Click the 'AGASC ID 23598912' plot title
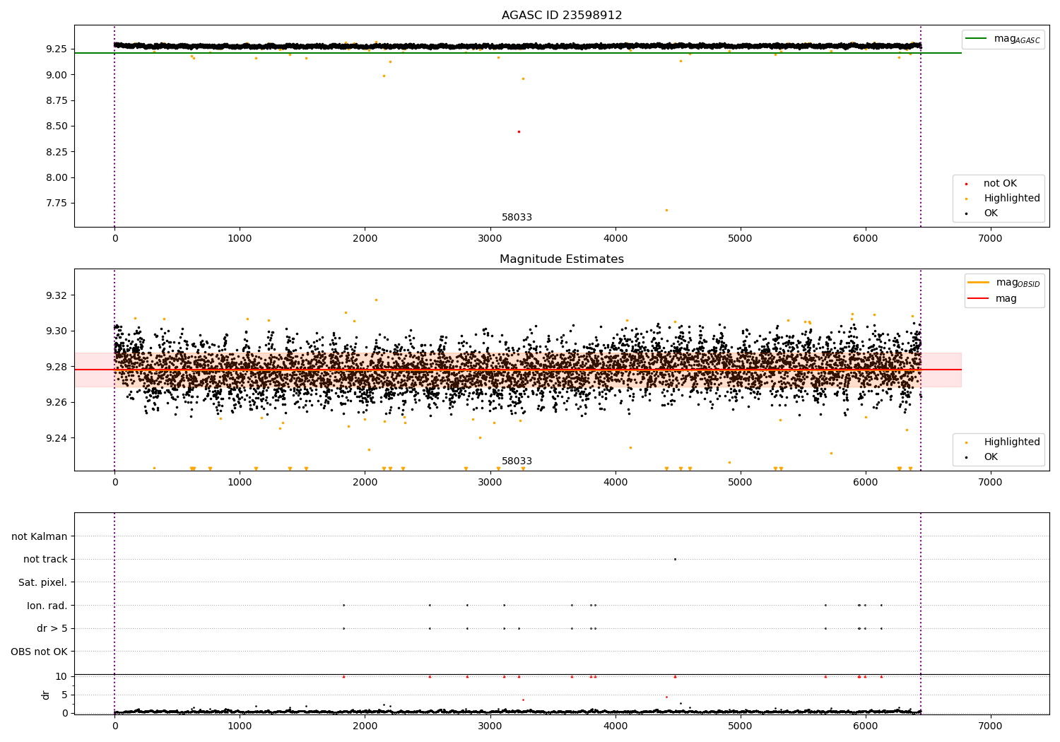 pyautogui.click(x=562, y=16)
